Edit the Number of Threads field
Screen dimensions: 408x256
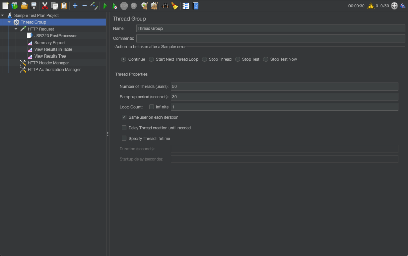click(x=285, y=86)
